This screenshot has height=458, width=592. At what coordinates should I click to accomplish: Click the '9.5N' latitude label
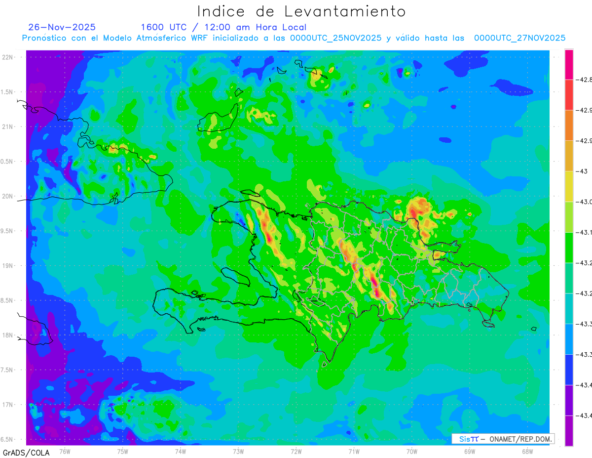coord(7,231)
